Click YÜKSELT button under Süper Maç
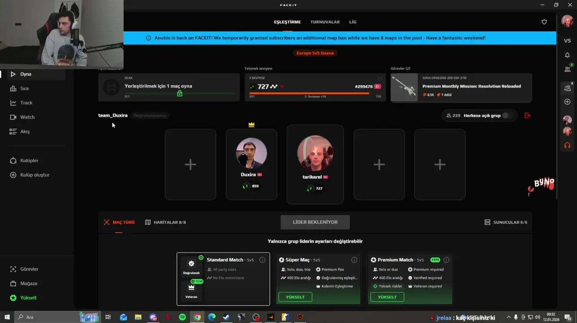The height and width of the screenshot is (323, 577). tap(295, 297)
